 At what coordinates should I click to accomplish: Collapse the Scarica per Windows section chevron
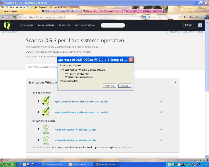tap(175, 82)
